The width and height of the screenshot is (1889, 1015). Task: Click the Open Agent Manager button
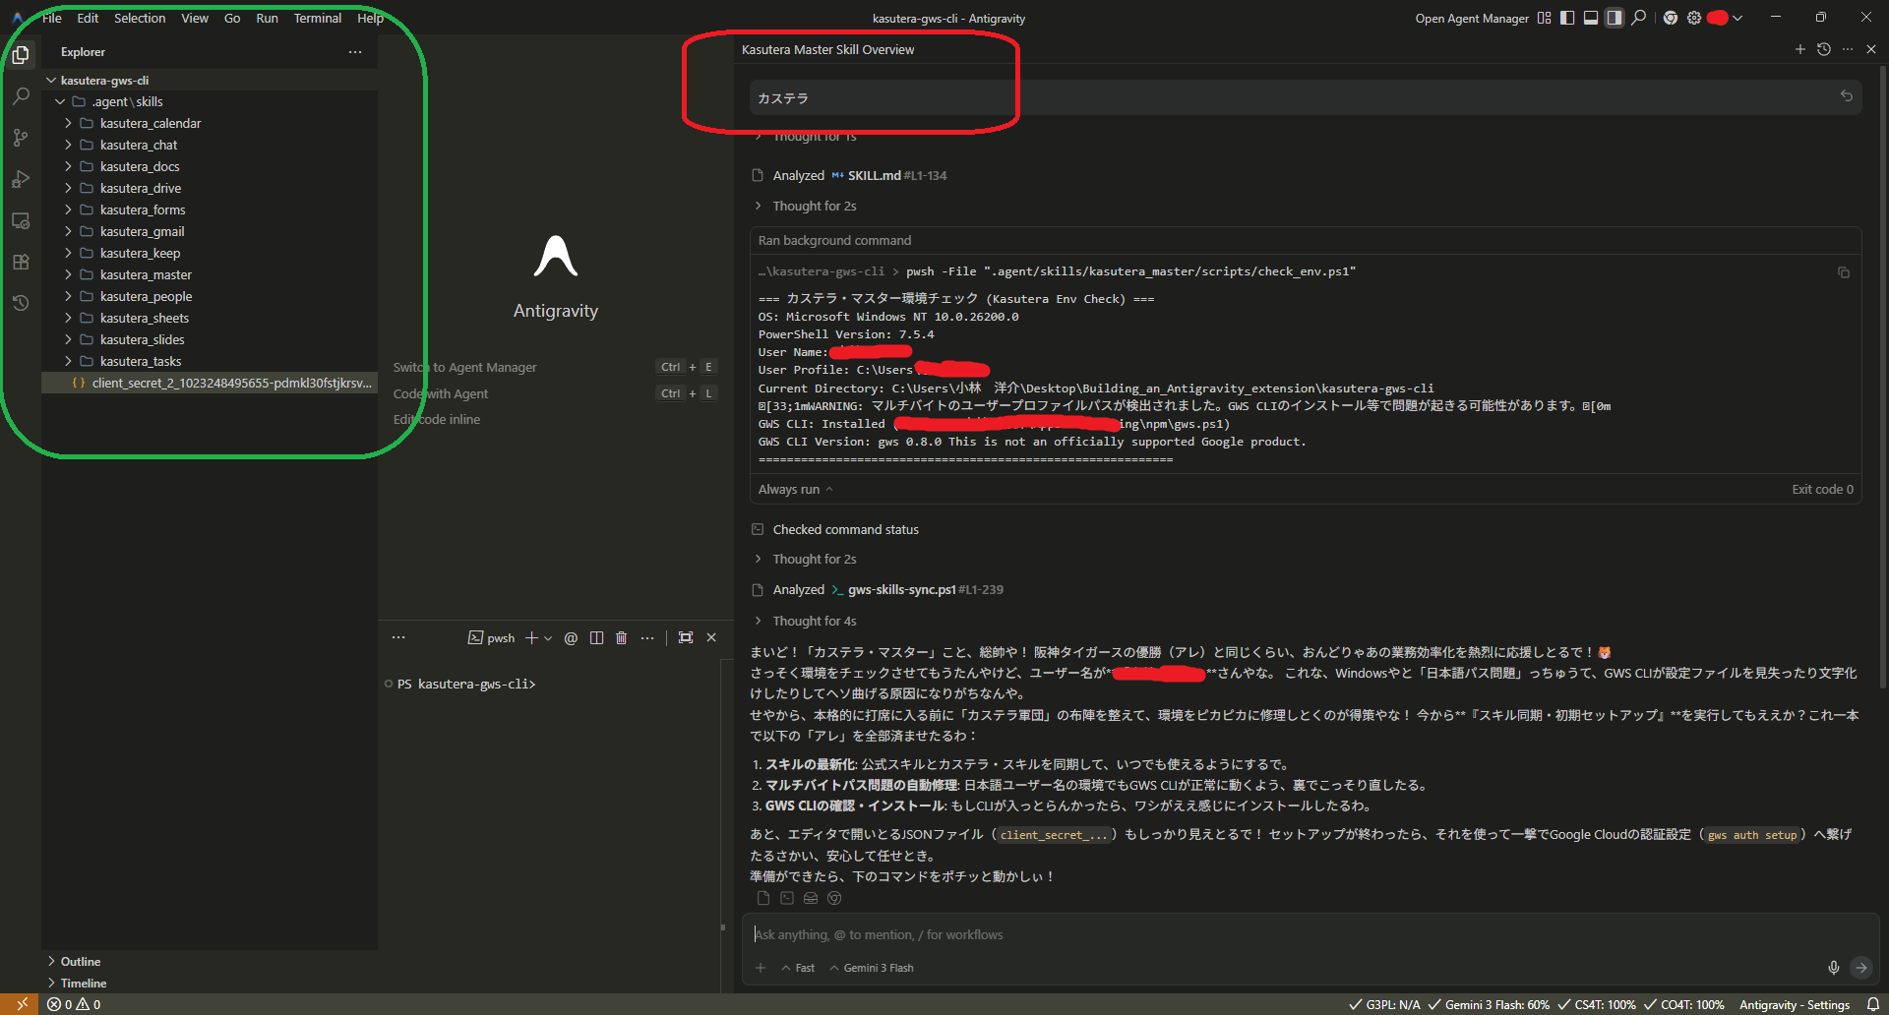pos(1471,18)
